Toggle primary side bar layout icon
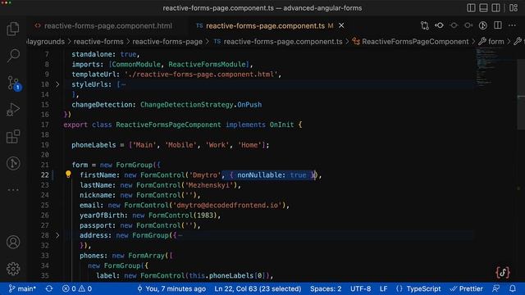This screenshot has width=525, height=295. pos(471,7)
